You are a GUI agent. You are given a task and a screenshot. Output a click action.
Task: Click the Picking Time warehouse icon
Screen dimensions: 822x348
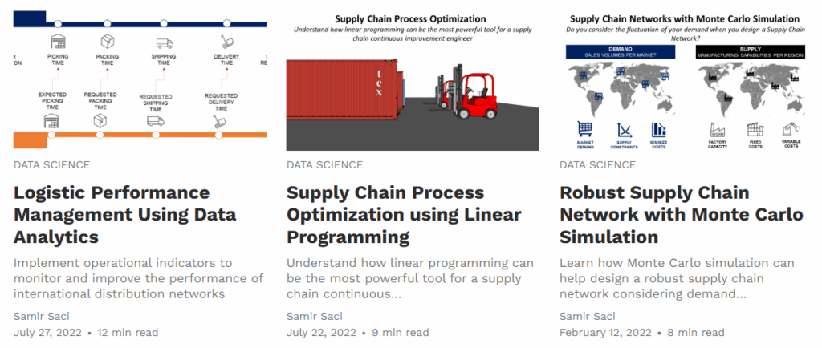click(x=56, y=42)
